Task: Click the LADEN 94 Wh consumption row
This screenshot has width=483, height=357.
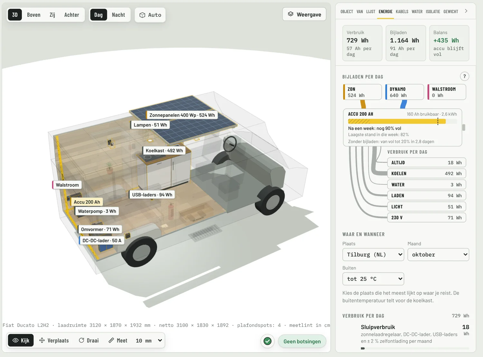Action: (427, 195)
